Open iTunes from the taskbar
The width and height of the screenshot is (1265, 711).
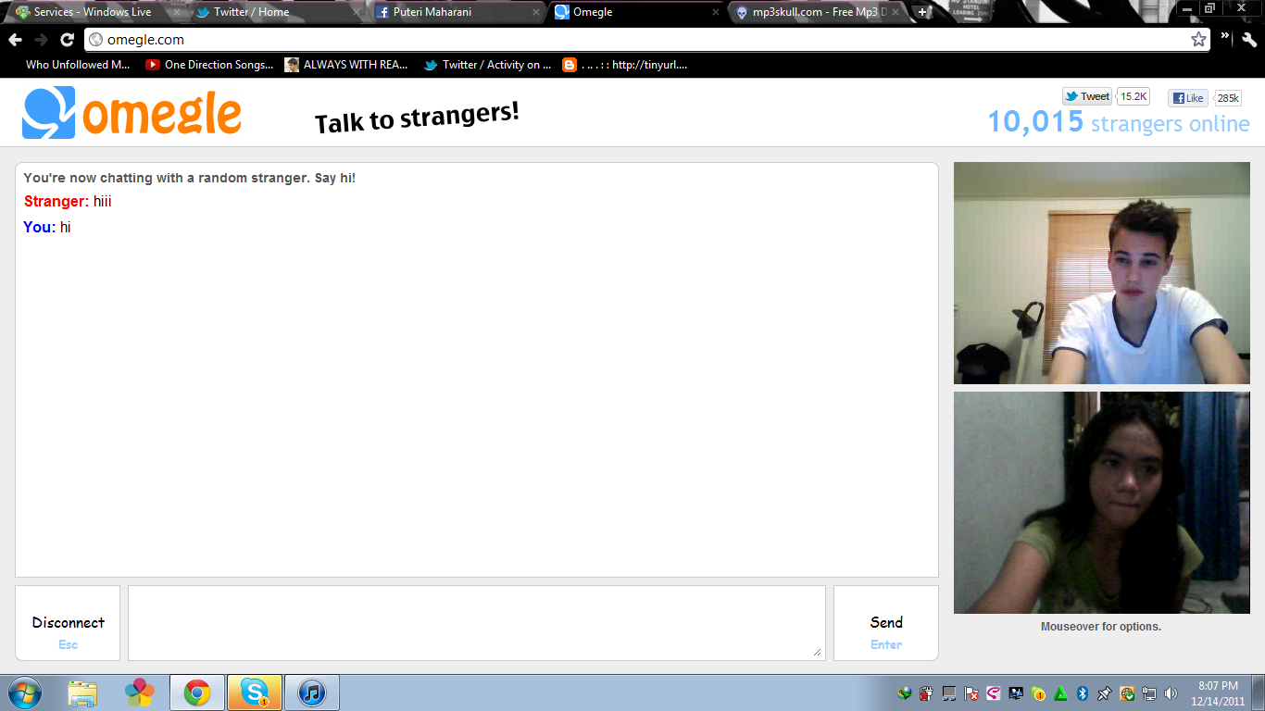[312, 692]
